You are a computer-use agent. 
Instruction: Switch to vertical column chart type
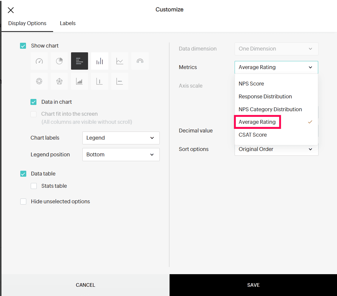pos(100,61)
